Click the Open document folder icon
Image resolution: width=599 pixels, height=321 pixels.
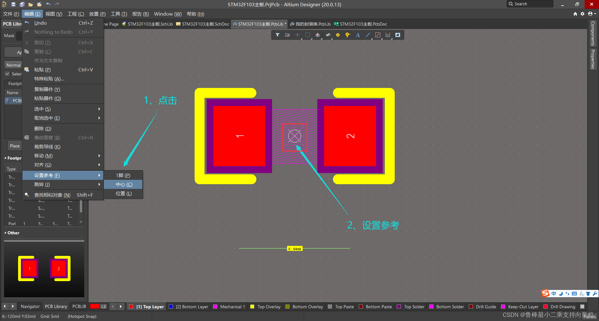31,4
